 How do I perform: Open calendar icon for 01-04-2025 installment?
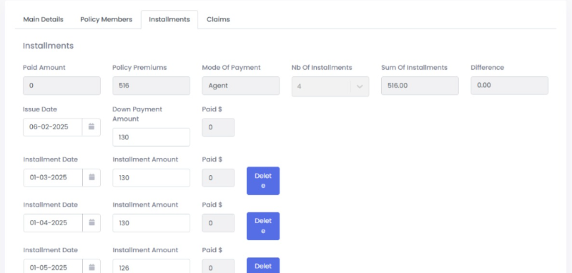click(92, 223)
